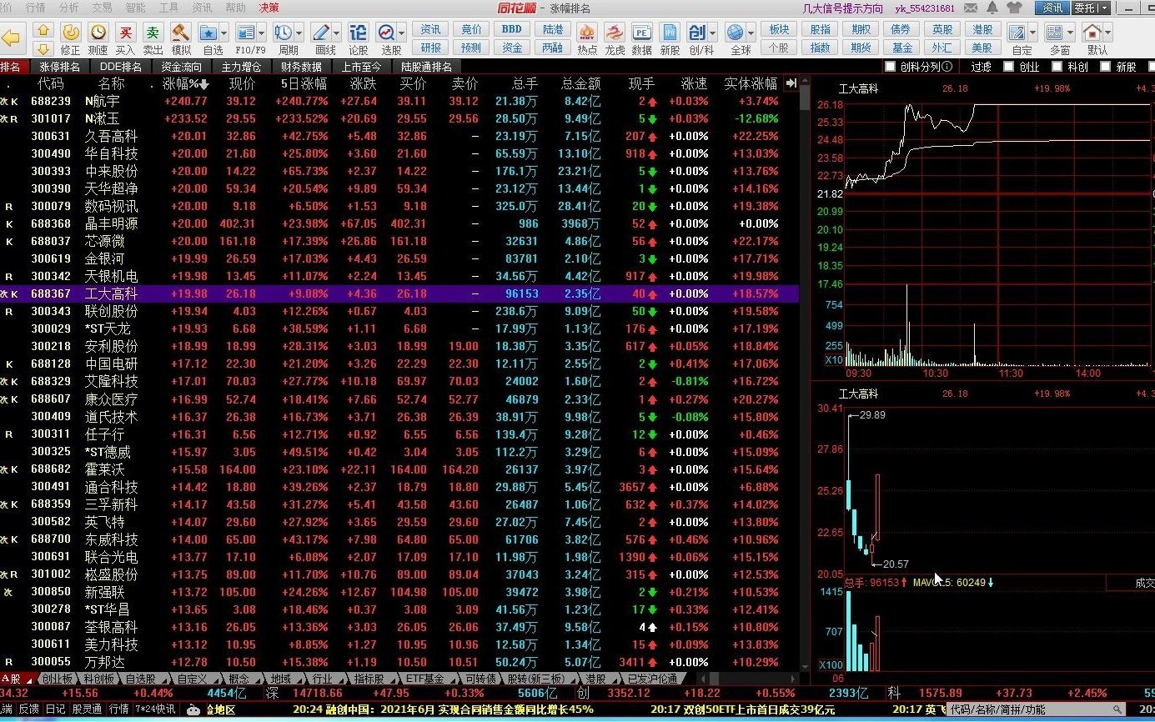Viewport: 1155px width, 722px height.
Task: Click the 多窗 multi-window icon
Action: pos(1055,33)
